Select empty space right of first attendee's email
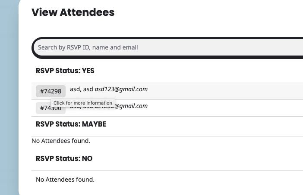This screenshot has height=195, width=303. coord(224,90)
